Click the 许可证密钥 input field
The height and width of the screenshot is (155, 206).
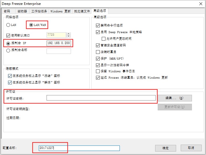point(101,98)
